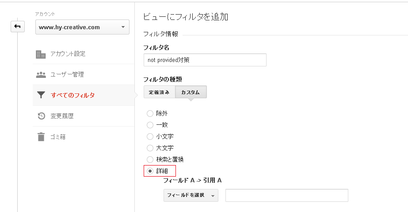Click the user management people icon
Viewport: 408px width, 212px height.
41,75
